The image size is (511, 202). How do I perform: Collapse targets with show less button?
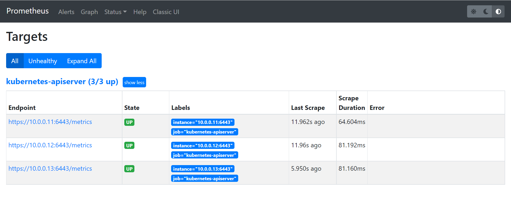[x=134, y=82]
